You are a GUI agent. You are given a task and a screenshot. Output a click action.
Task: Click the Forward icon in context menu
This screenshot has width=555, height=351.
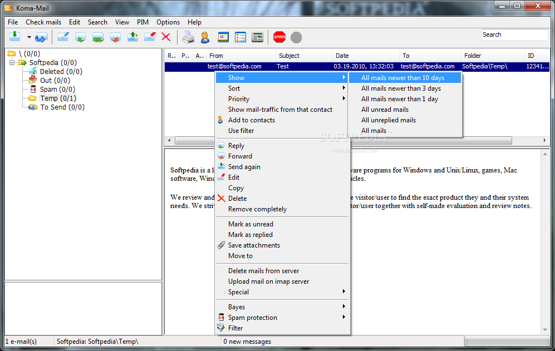pyautogui.click(x=221, y=156)
